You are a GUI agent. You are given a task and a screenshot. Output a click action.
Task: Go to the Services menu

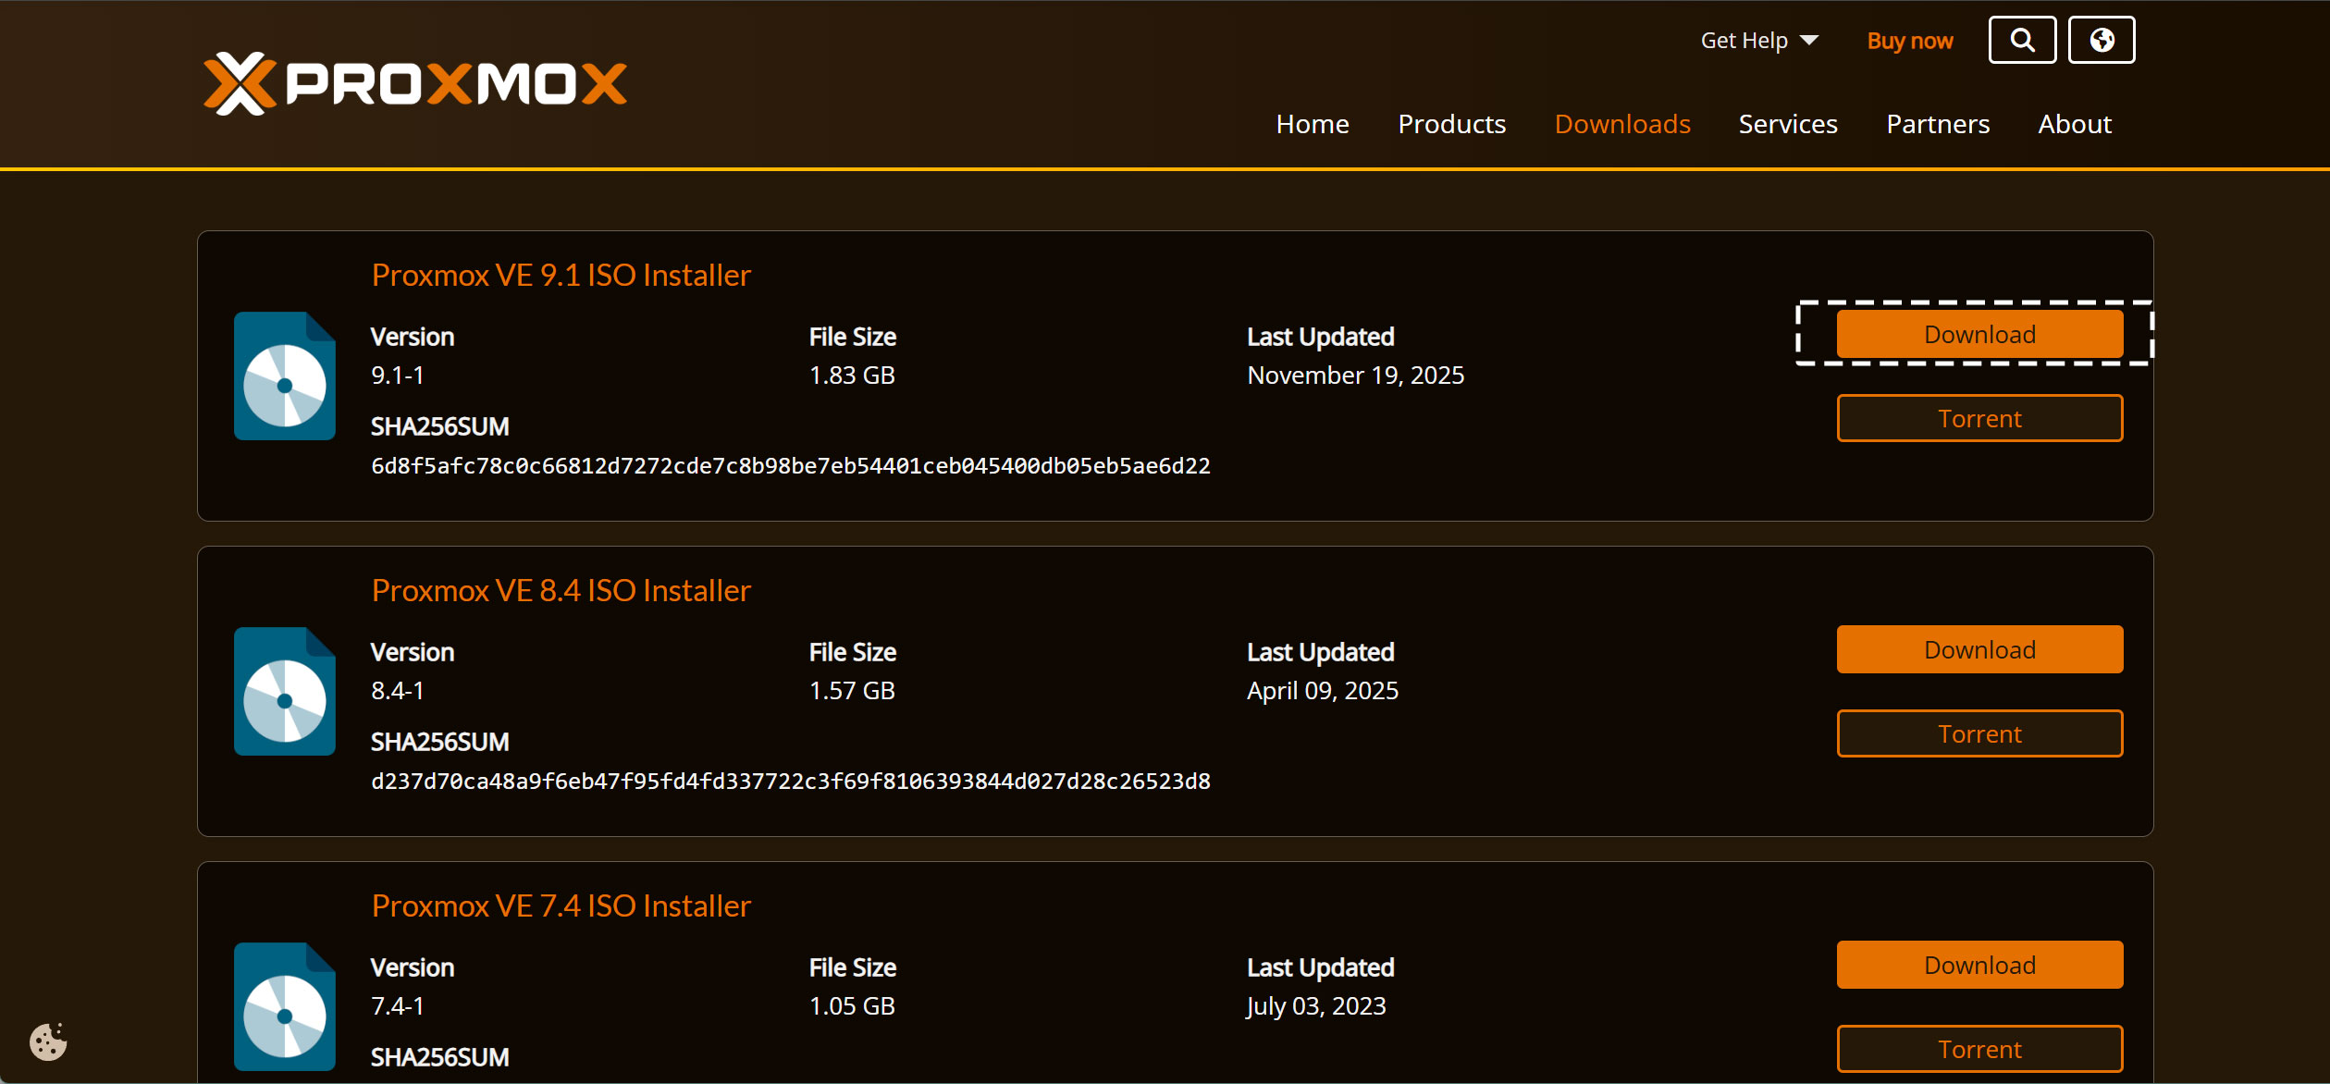pos(1787,124)
